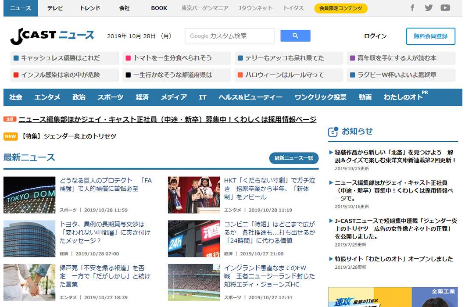Screen dimensions: 465x307
Task: Click the お知らせ notice icon
Action: click(x=333, y=131)
